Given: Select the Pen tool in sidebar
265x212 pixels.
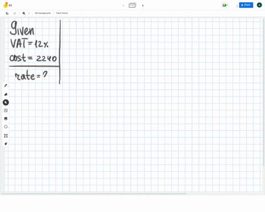Looking at the screenshot, I should [6, 86].
